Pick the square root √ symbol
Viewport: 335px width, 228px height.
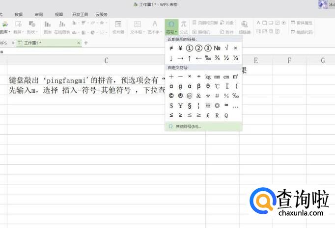226,48
